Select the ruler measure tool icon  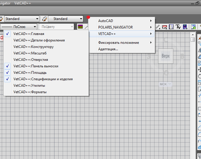coord(158,27)
